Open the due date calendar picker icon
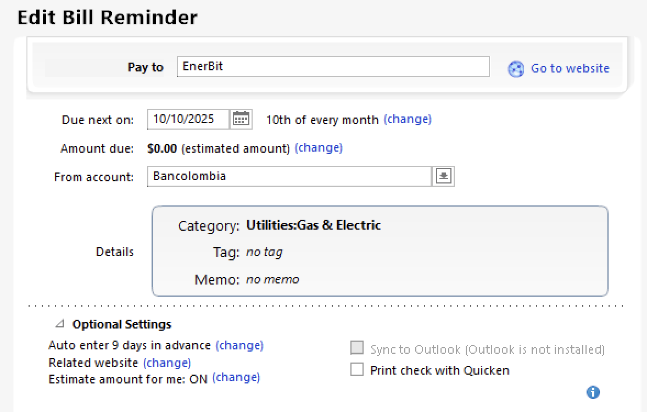 (x=241, y=119)
